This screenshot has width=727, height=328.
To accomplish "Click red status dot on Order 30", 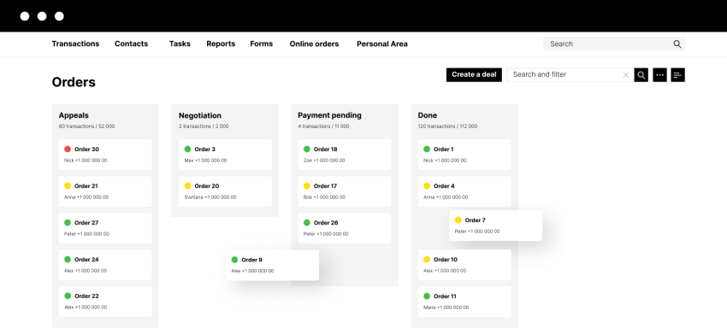I will pyautogui.click(x=68, y=149).
